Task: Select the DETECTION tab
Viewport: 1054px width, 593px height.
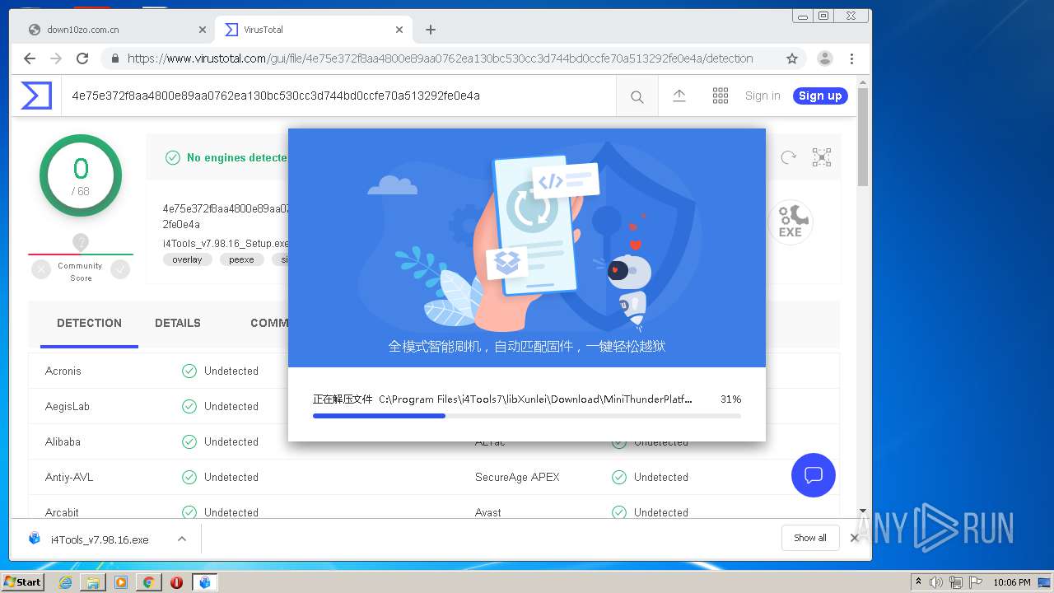Action: point(89,323)
